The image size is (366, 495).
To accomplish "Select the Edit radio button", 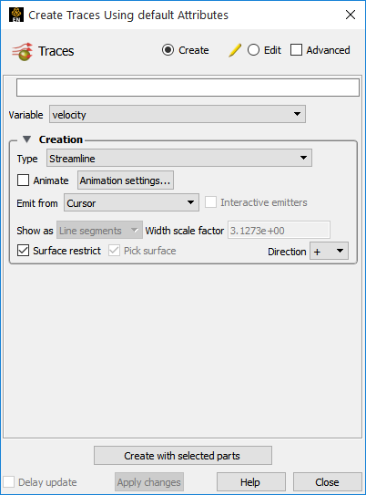I will pos(253,50).
